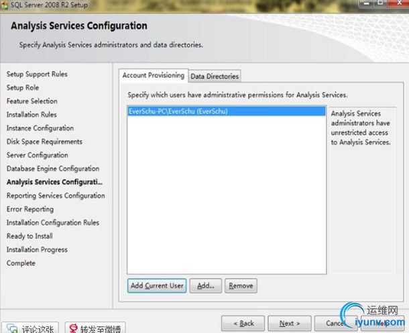Screen dimensions: 409x333
Task: Switch to the Account Provisioning tab
Action: (154, 75)
